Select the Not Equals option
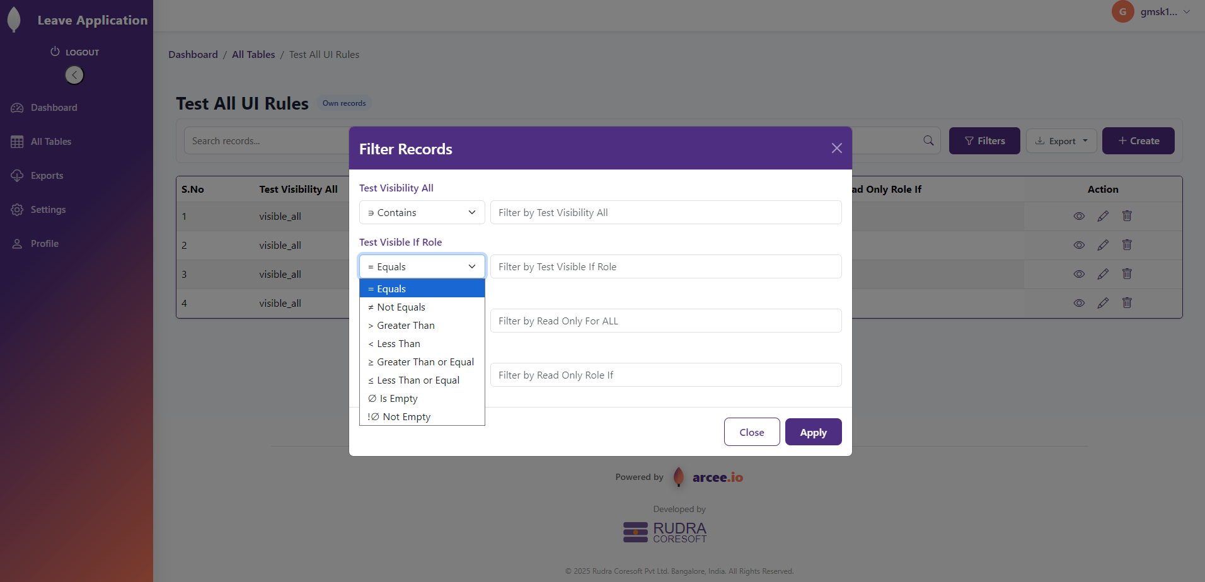This screenshot has height=582, width=1205. click(401, 307)
